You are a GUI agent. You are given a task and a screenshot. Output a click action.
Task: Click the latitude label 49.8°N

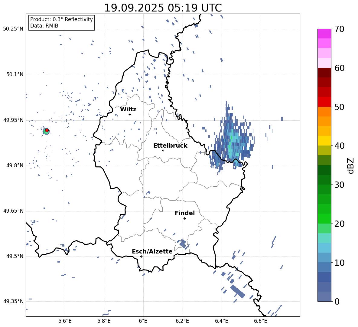15,165
